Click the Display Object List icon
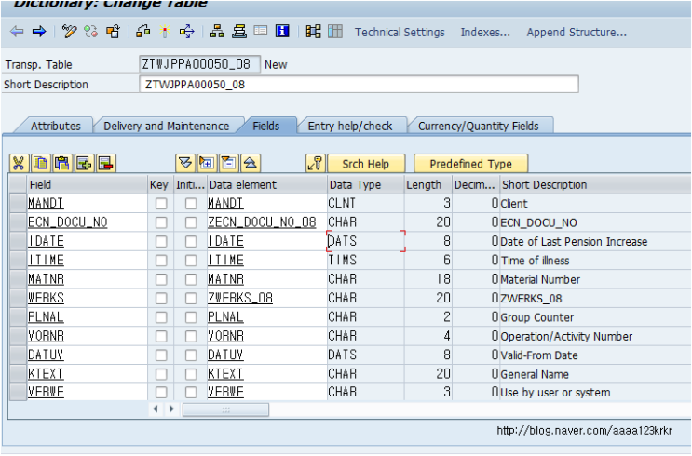The image size is (692, 456). (x=239, y=32)
